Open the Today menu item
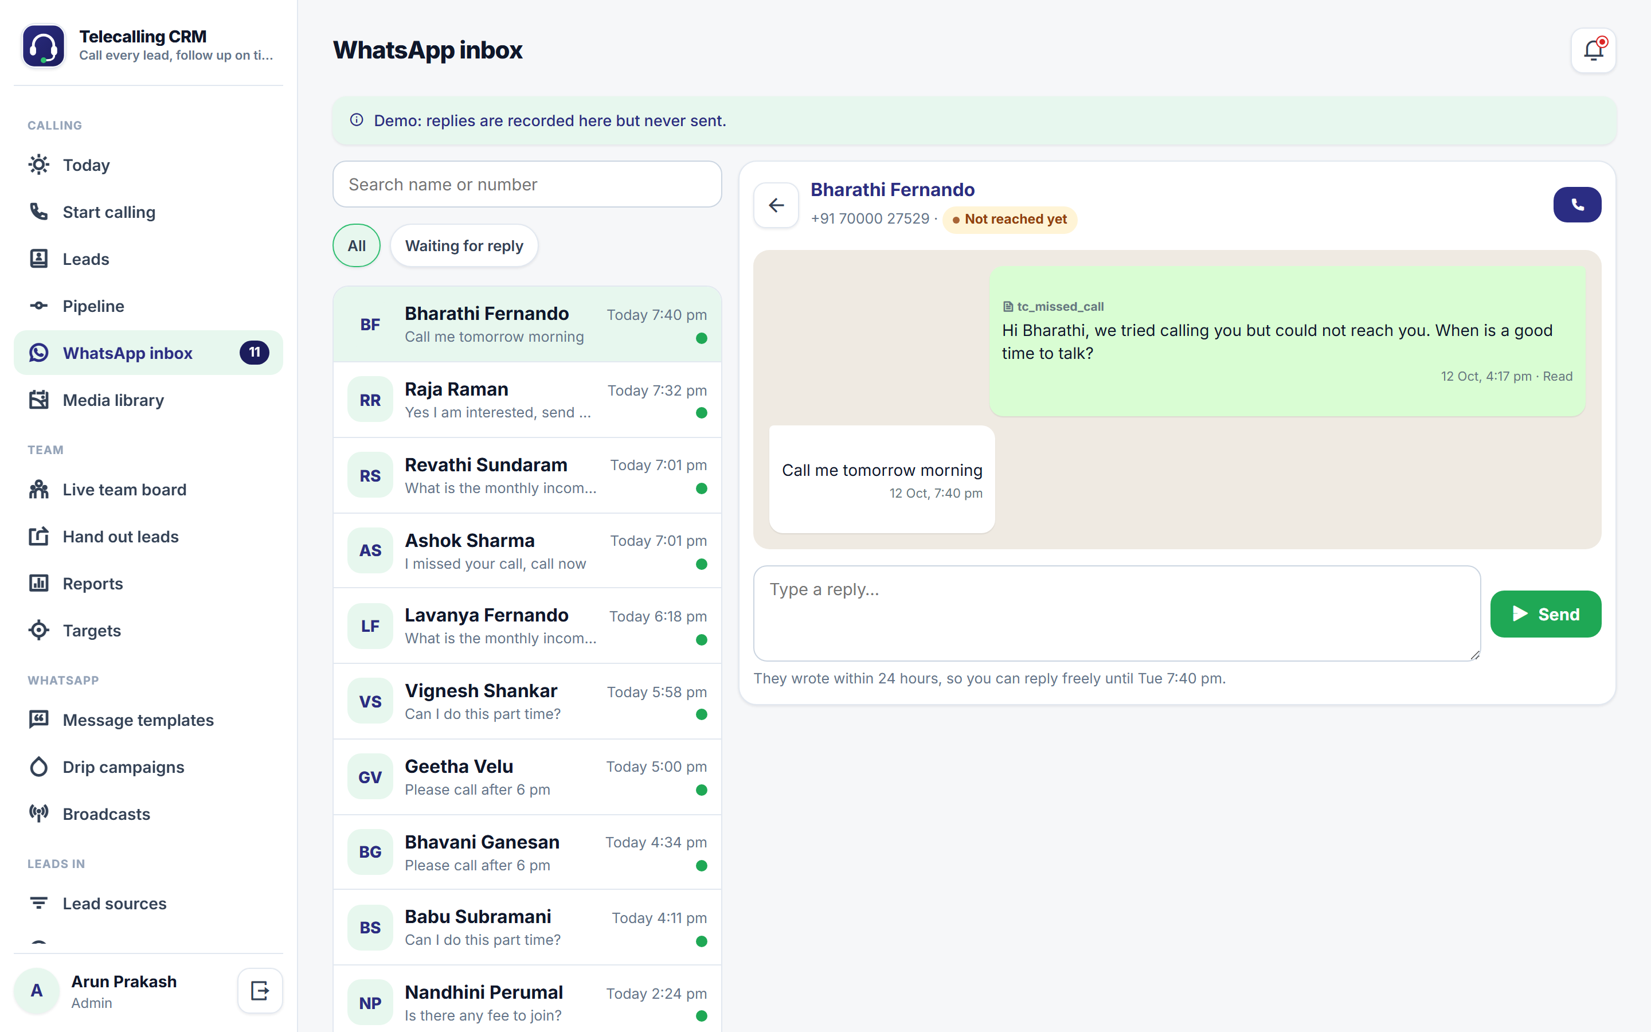Screen dimensions: 1651x1032 pos(148,165)
